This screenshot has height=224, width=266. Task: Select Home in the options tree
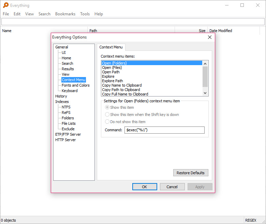[x=66, y=58]
